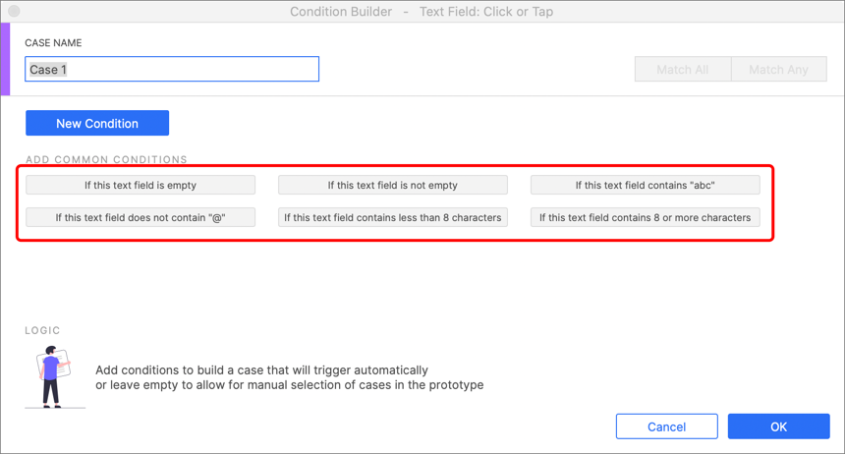
Task: Add condition: text field is empty
Action: coord(141,185)
